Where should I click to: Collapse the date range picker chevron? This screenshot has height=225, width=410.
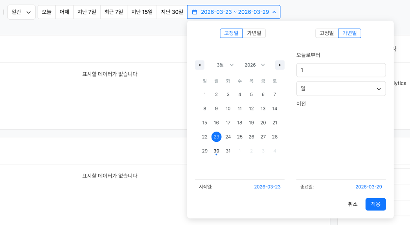[x=274, y=12]
